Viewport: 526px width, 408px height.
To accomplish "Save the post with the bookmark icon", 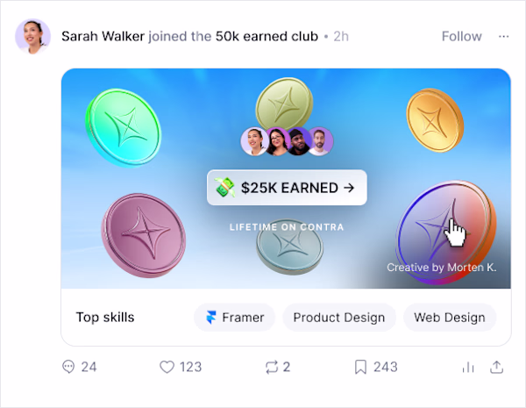I will click(x=360, y=367).
